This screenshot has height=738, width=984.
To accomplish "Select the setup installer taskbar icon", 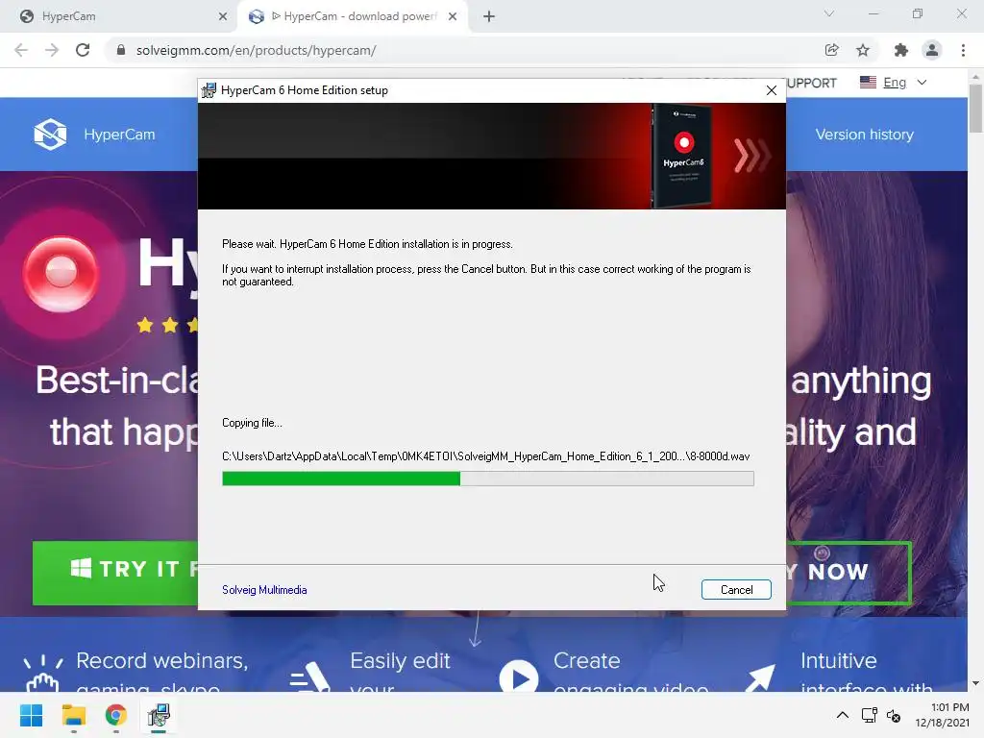I will [x=159, y=715].
